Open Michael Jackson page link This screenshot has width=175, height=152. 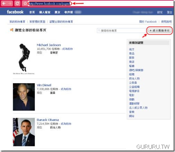pyautogui.click(x=49, y=45)
